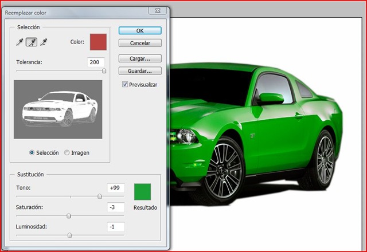The height and width of the screenshot is (252, 367).
Task: Open the Cargar... file dialog
Action: pyautogui.click(x=140, y=58)
